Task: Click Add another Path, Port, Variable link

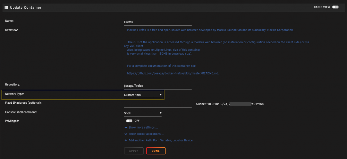Action: [160, 140]
